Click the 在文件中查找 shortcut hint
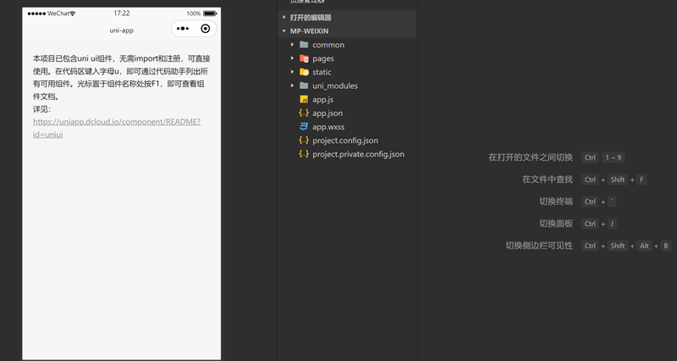 tap(547, 179)
